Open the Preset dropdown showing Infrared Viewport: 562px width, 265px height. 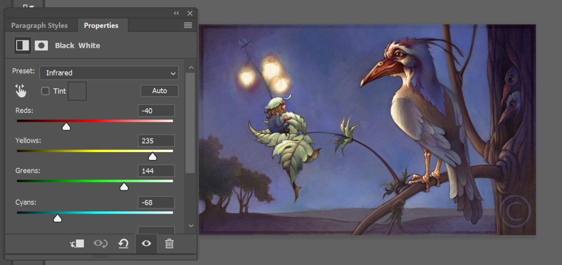pos(109,73)
